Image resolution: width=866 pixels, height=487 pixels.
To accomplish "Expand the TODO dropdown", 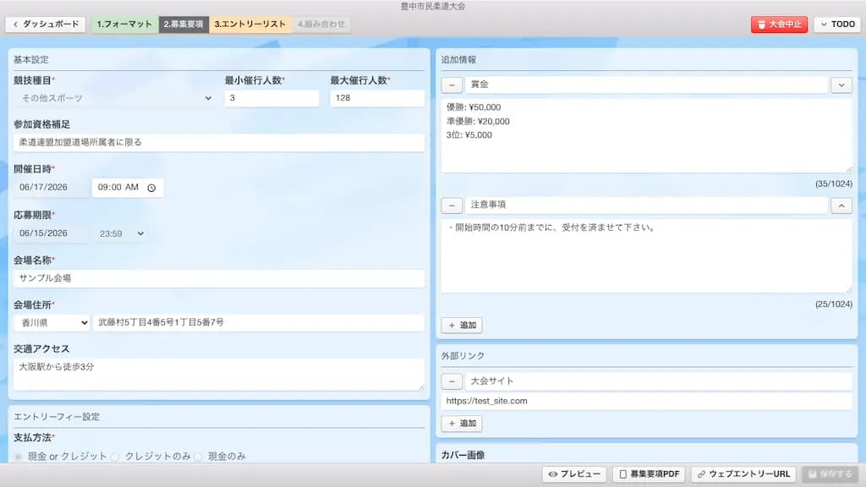I will coord(836,25).
